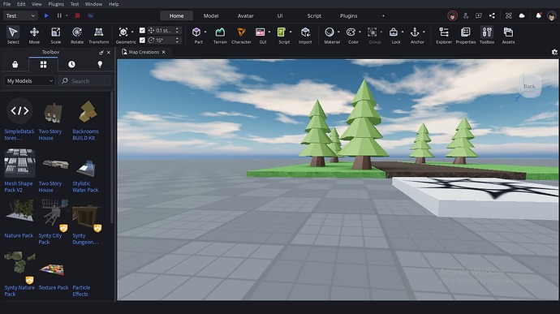This screenshot has width=560, height=314.
Task: Increment the rotate snap 15° stepper
Action: click(177, 39)
